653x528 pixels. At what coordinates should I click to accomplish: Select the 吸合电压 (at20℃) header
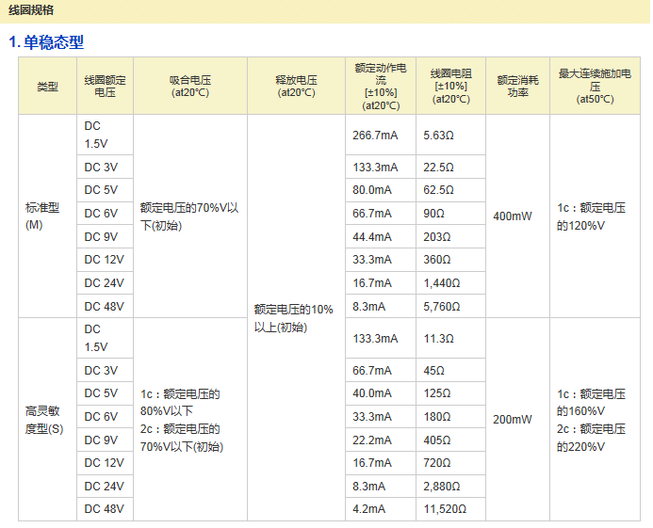(x=189, y=87)
